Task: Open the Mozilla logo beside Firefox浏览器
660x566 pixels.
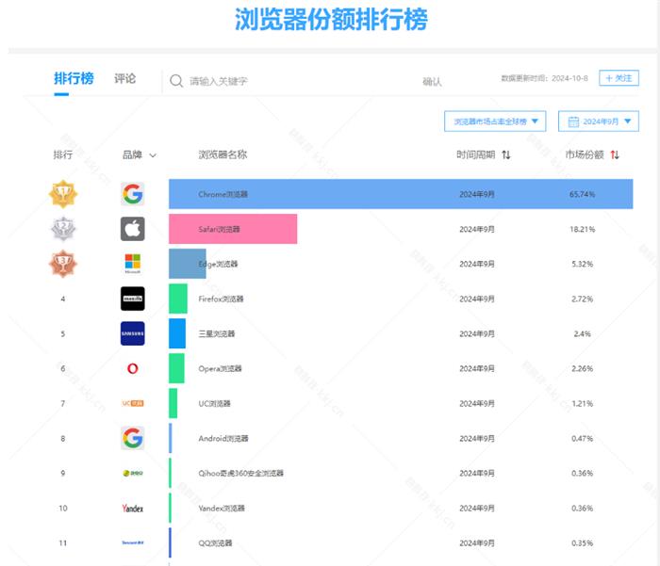Action: click(133, 299)
